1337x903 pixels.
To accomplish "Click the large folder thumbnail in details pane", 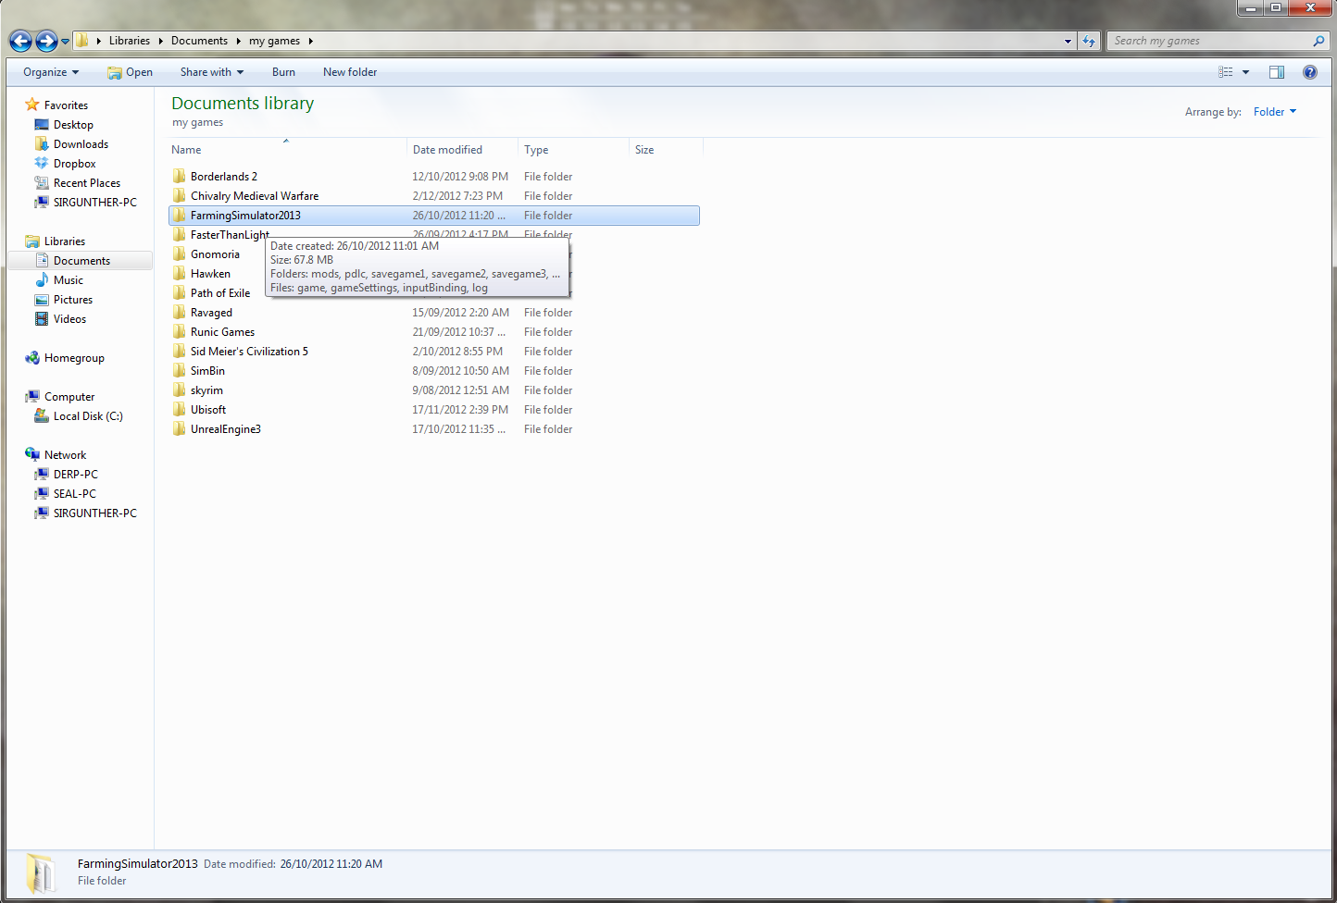I will [41, 873].
